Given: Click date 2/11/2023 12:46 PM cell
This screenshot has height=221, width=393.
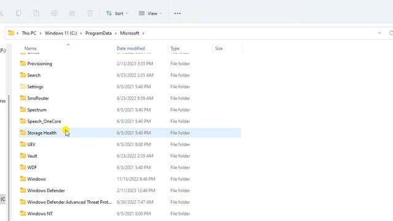Looking at the screenshot, I should tap(136, 190).
